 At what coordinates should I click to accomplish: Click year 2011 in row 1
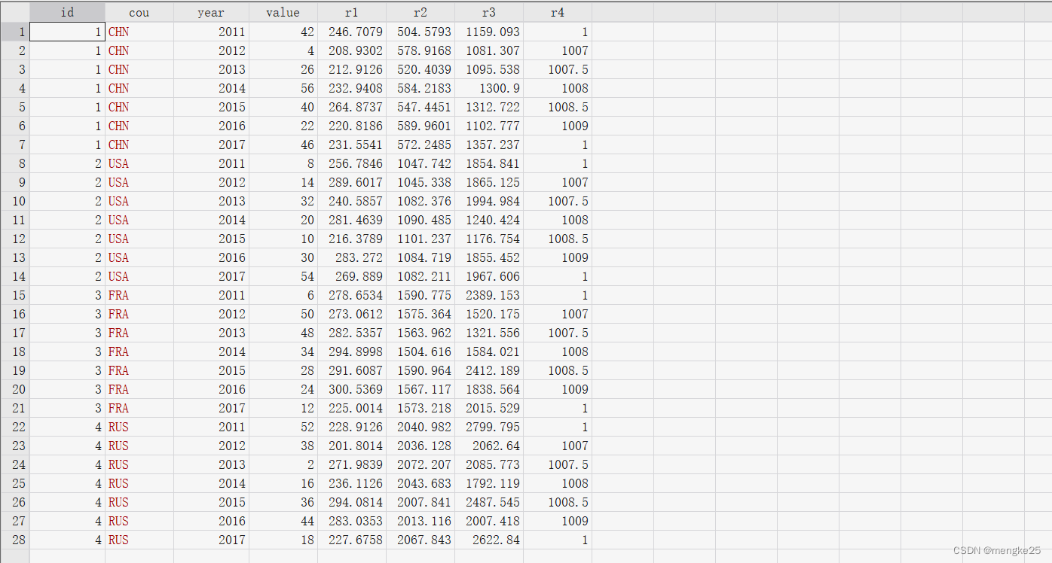(211, 32)
